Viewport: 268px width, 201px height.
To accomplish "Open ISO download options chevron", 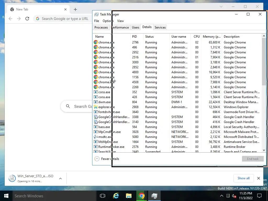I will [x=60, y=178].
